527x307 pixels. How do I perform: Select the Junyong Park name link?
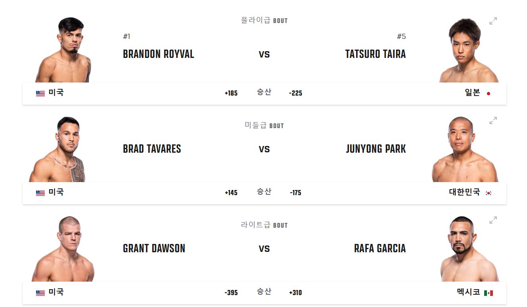(x=376, y=149)
